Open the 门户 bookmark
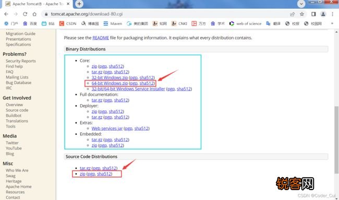339x200 pixels. [11, 23]
